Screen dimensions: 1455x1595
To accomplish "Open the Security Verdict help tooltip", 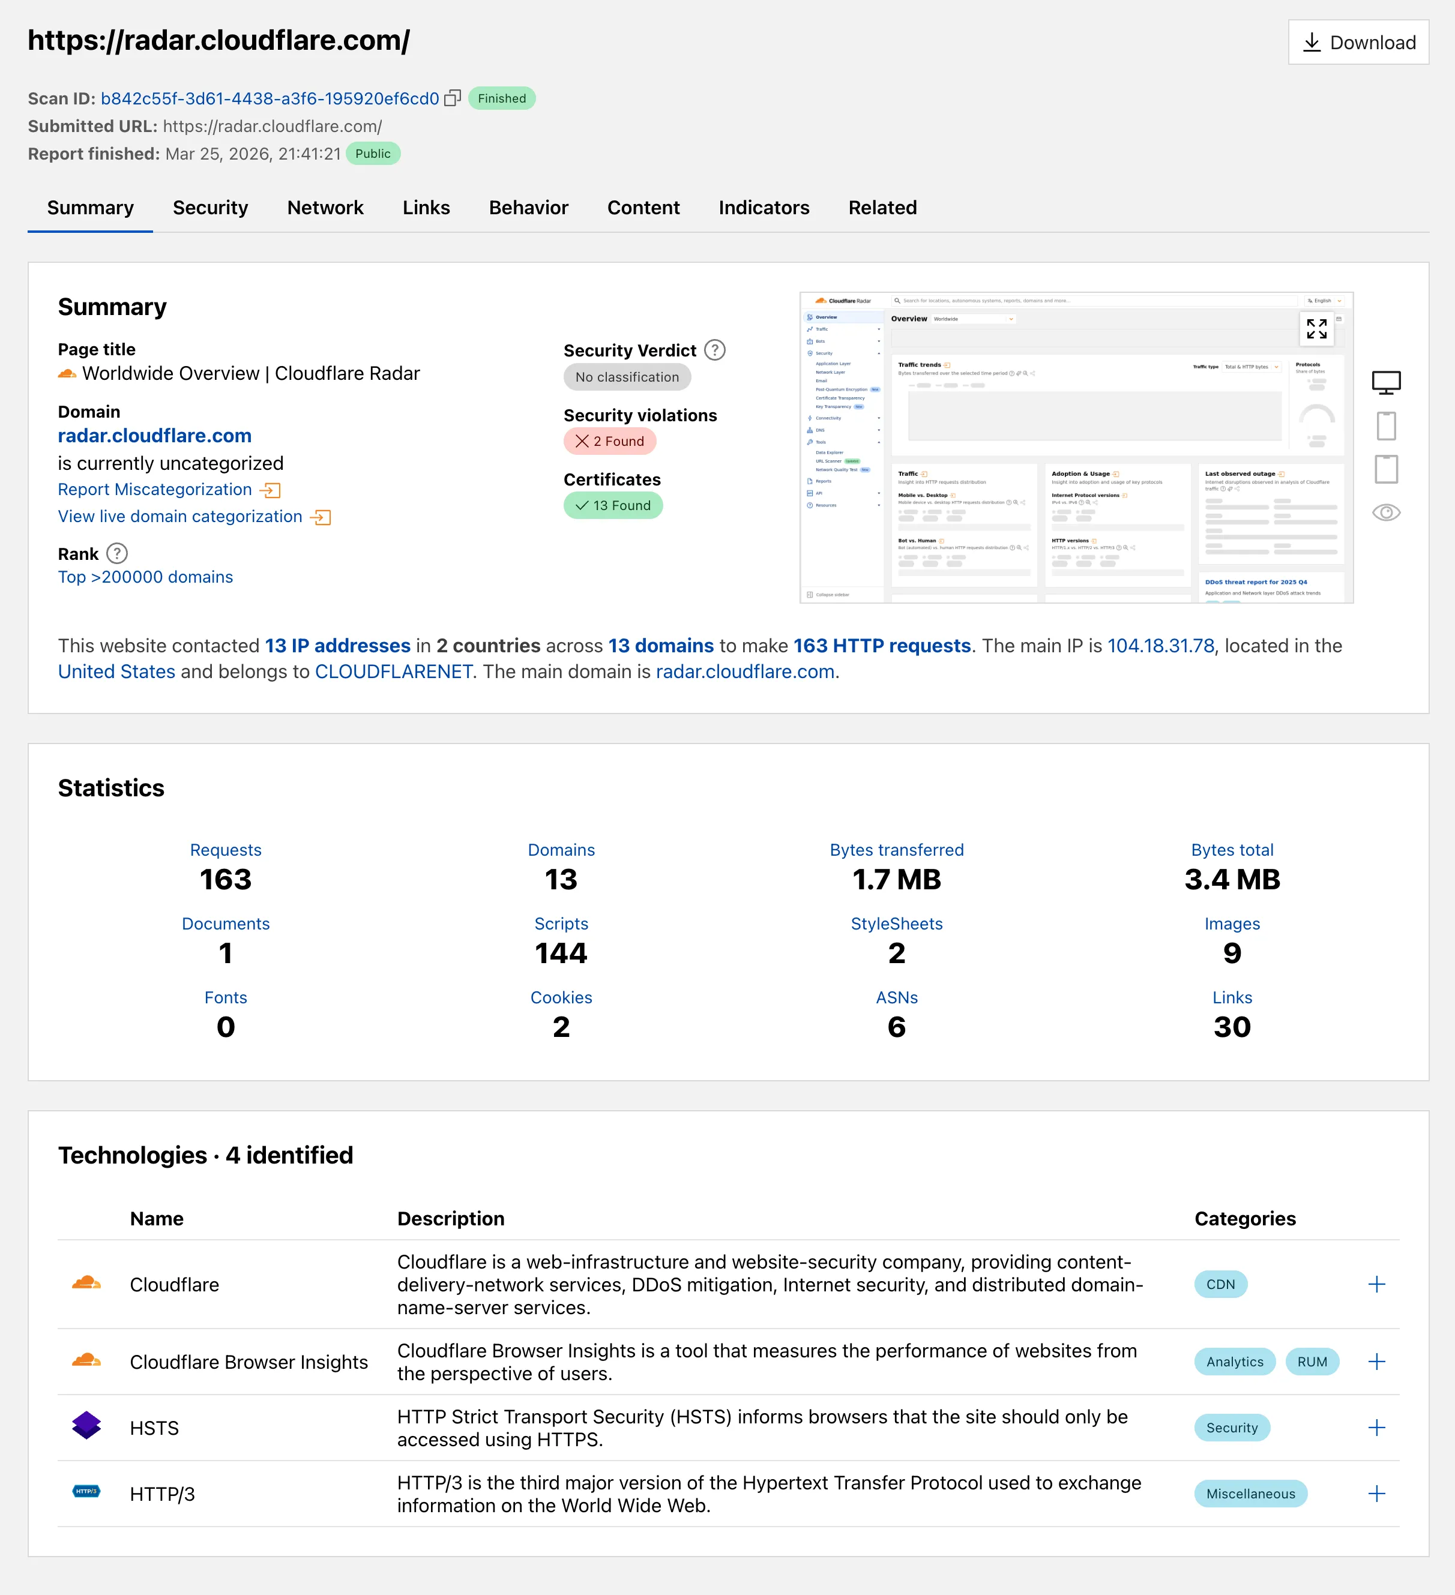I will pyautogui.click(x=714, y=350).
